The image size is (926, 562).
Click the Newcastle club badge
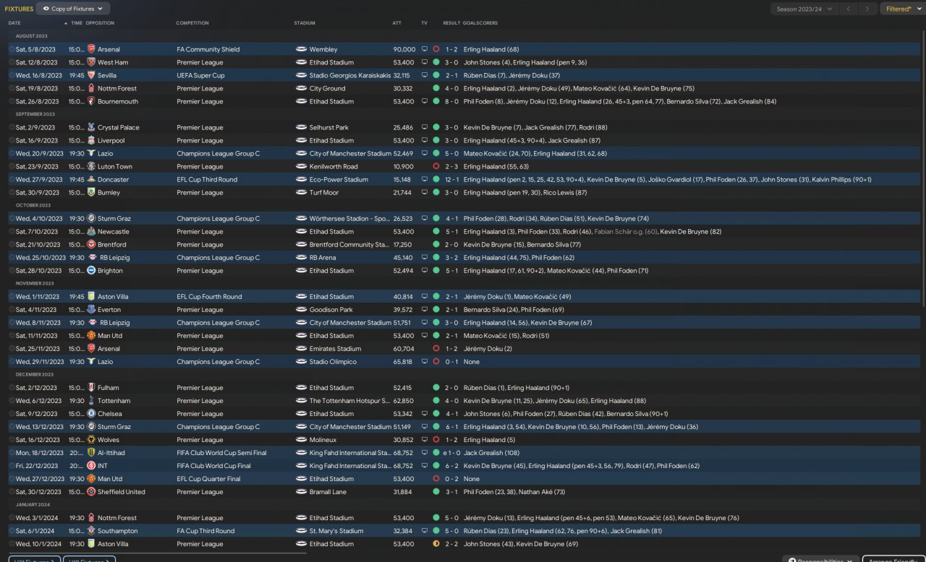pos(91,231)
